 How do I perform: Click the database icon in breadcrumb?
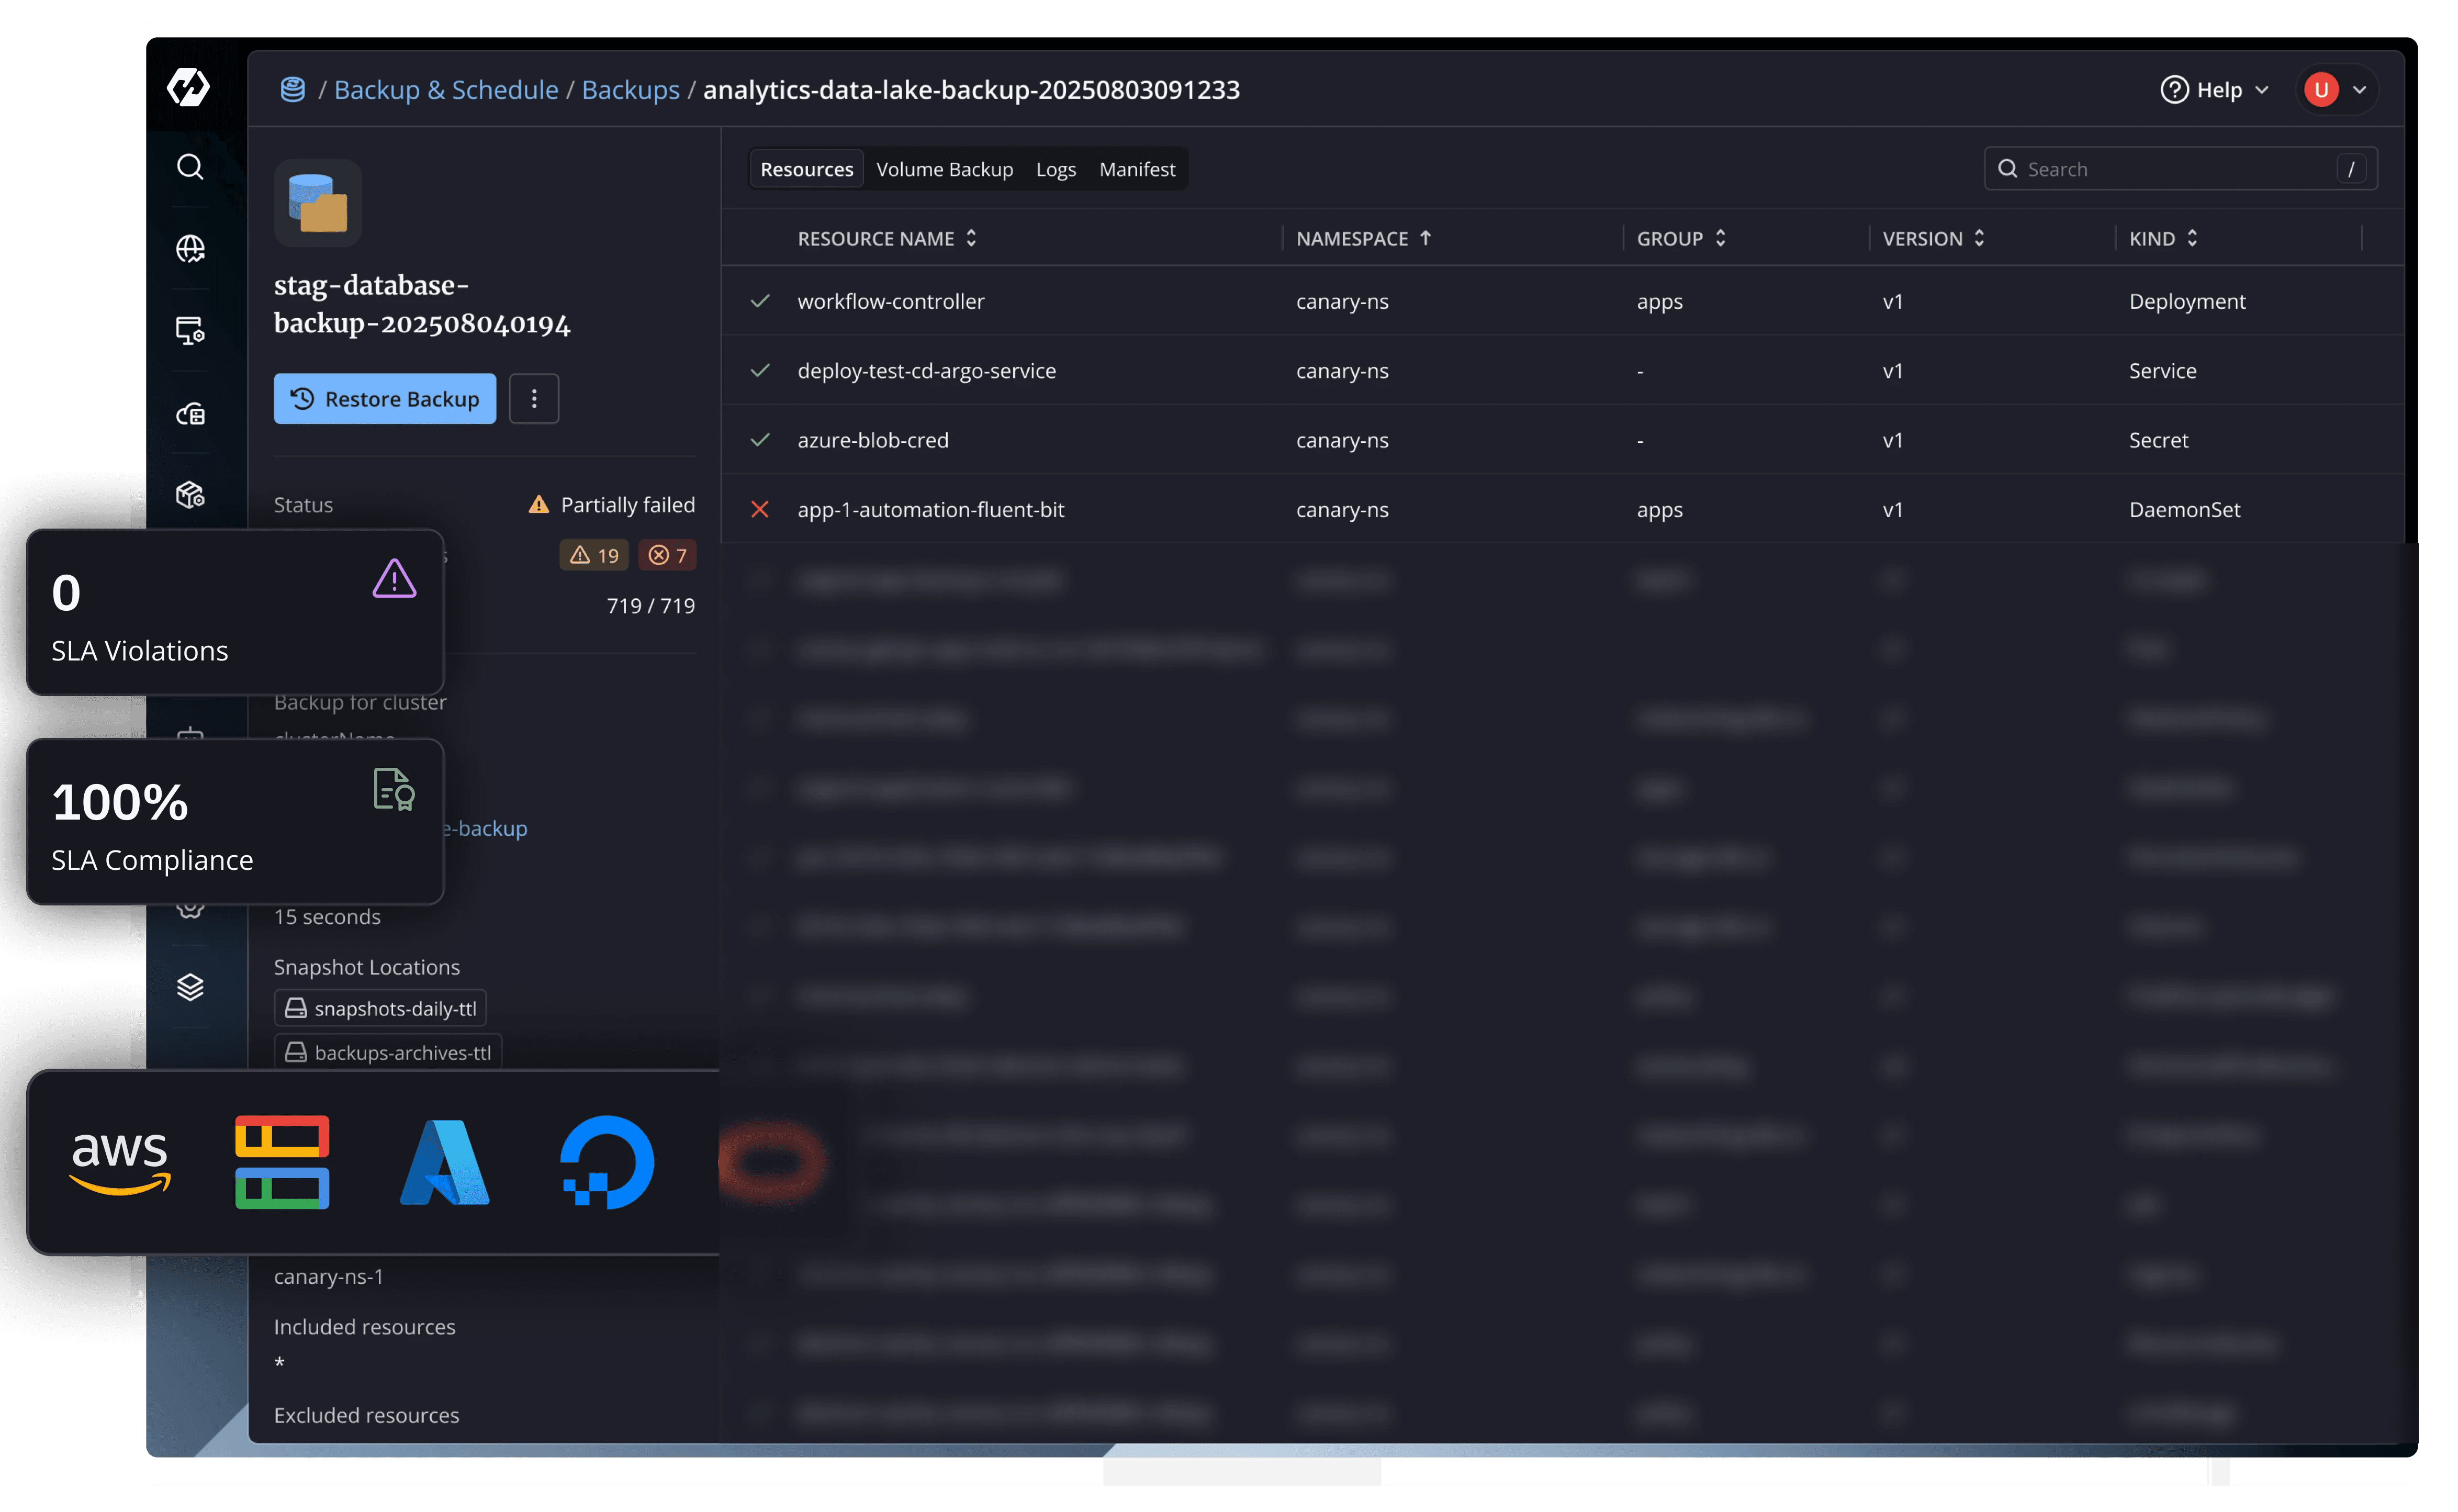[x=292, y=90]
